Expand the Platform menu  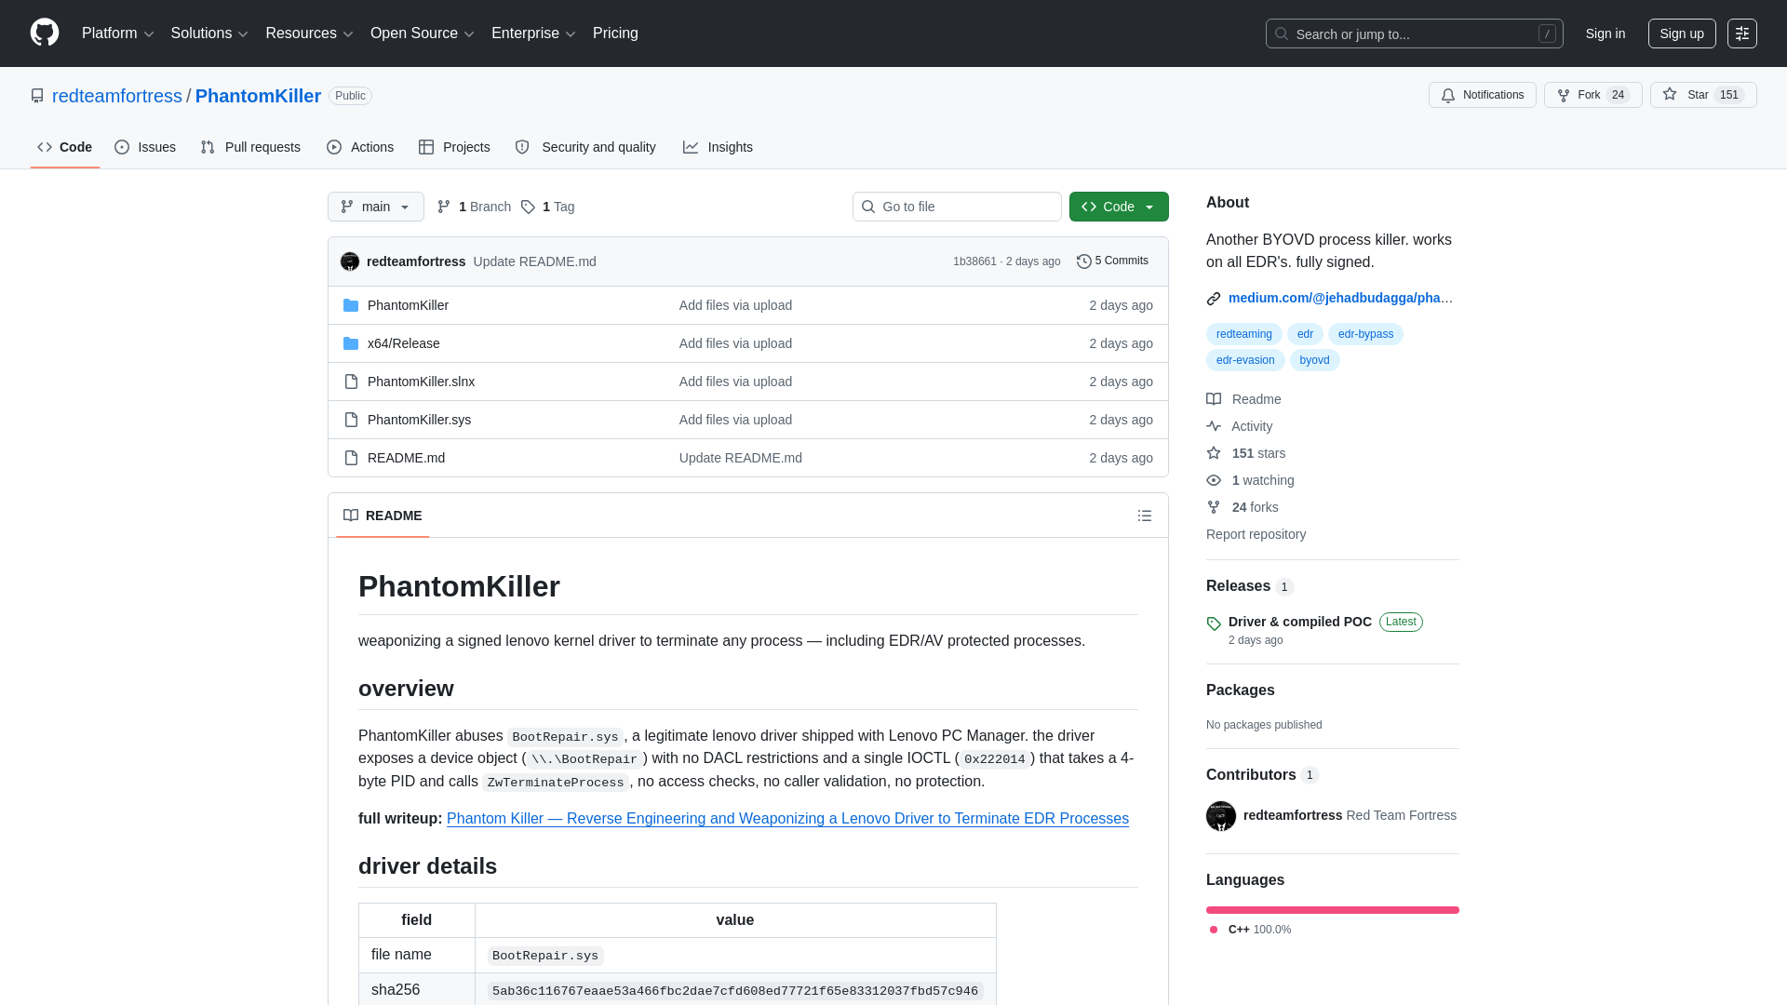[118, 33]
